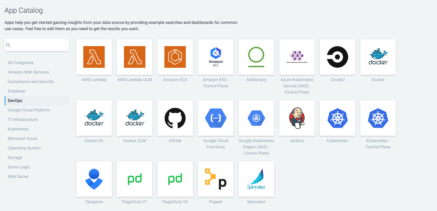Open the GitHub octocat icon
Viewport: 437px width, 211px height.
175,118
